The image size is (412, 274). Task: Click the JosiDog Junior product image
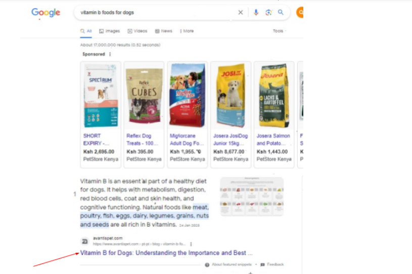(x=231, y=96)
